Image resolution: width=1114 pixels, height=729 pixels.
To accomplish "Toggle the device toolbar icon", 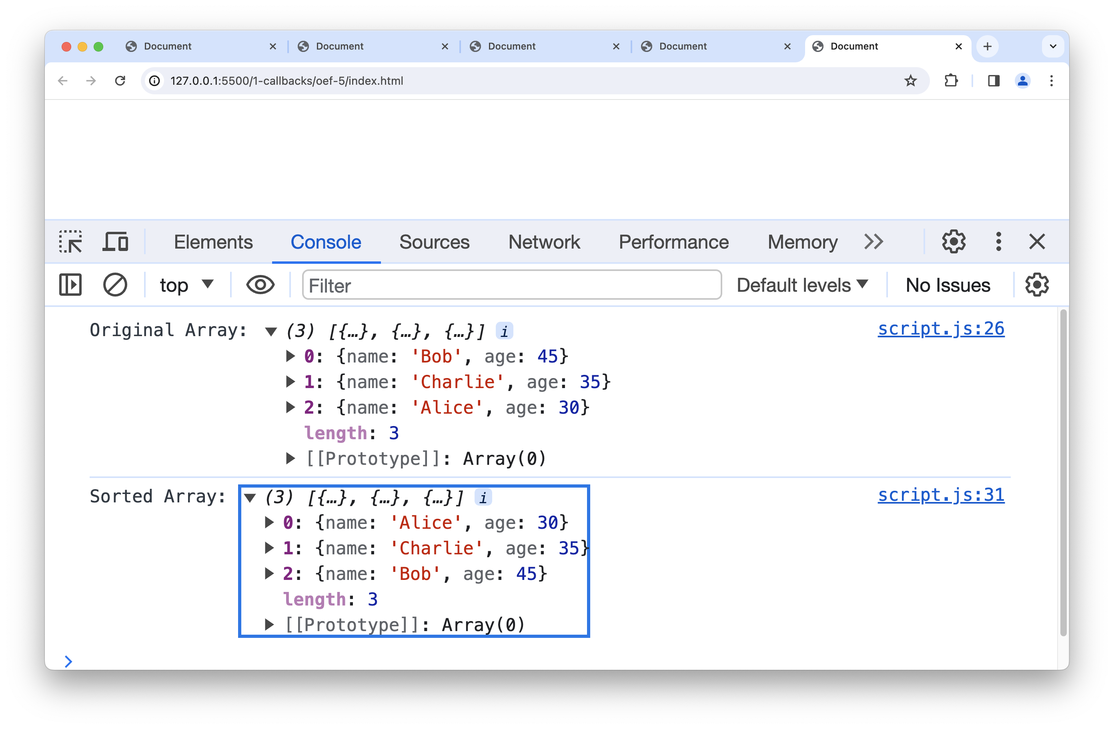I will [115, 242].
